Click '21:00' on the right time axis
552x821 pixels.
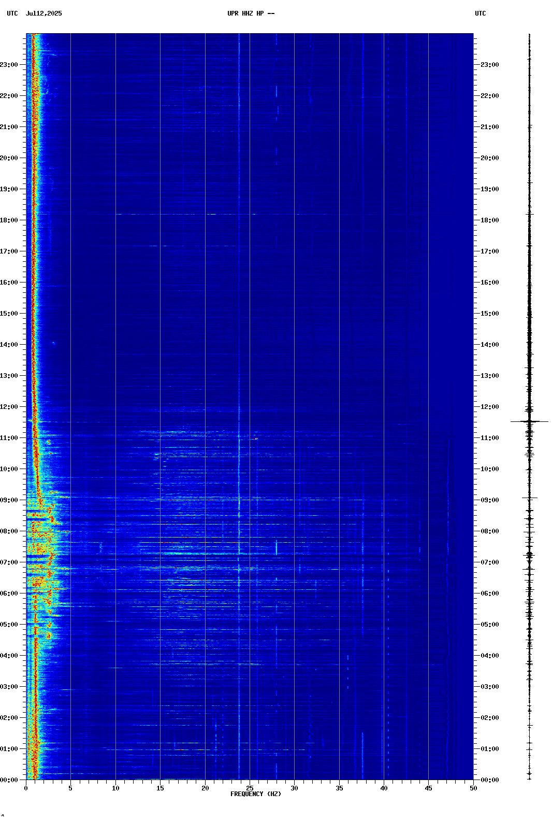tap(490, 127)
